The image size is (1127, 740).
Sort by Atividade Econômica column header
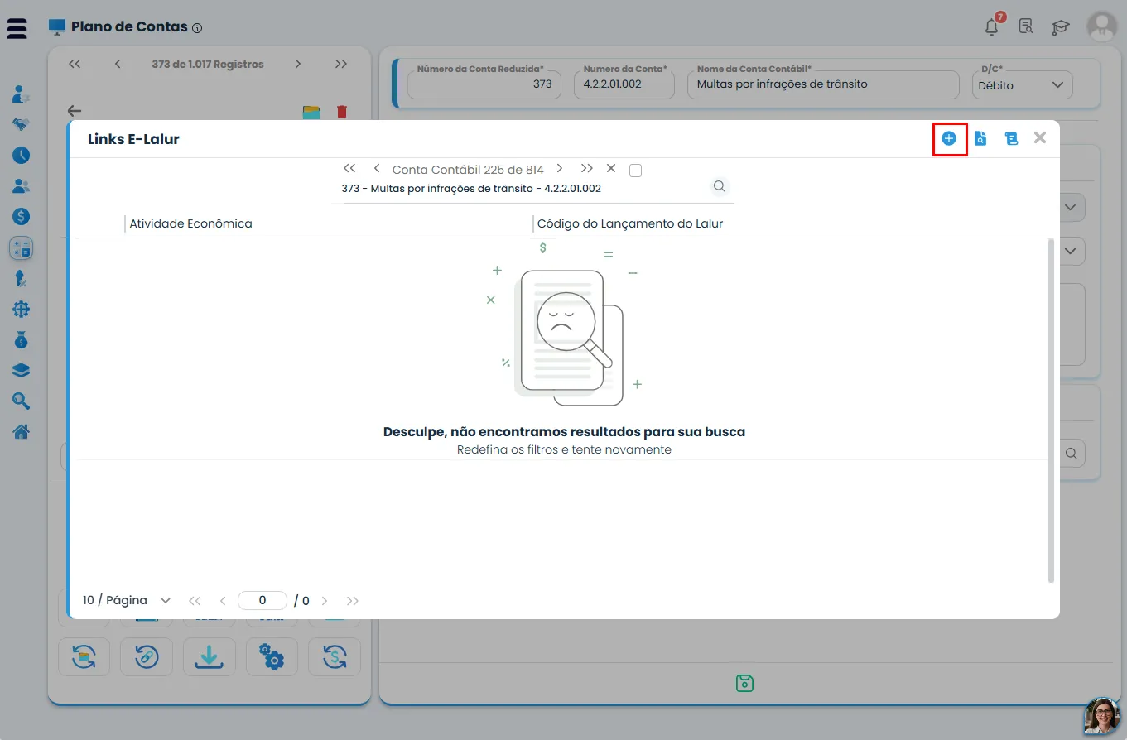coord(190,223)
